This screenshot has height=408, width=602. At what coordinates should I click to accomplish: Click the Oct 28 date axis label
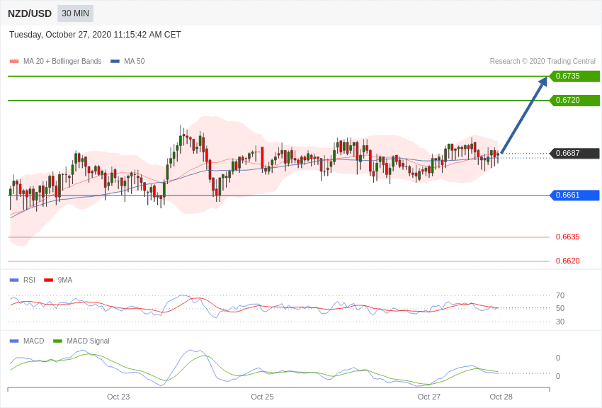(501, 397)
